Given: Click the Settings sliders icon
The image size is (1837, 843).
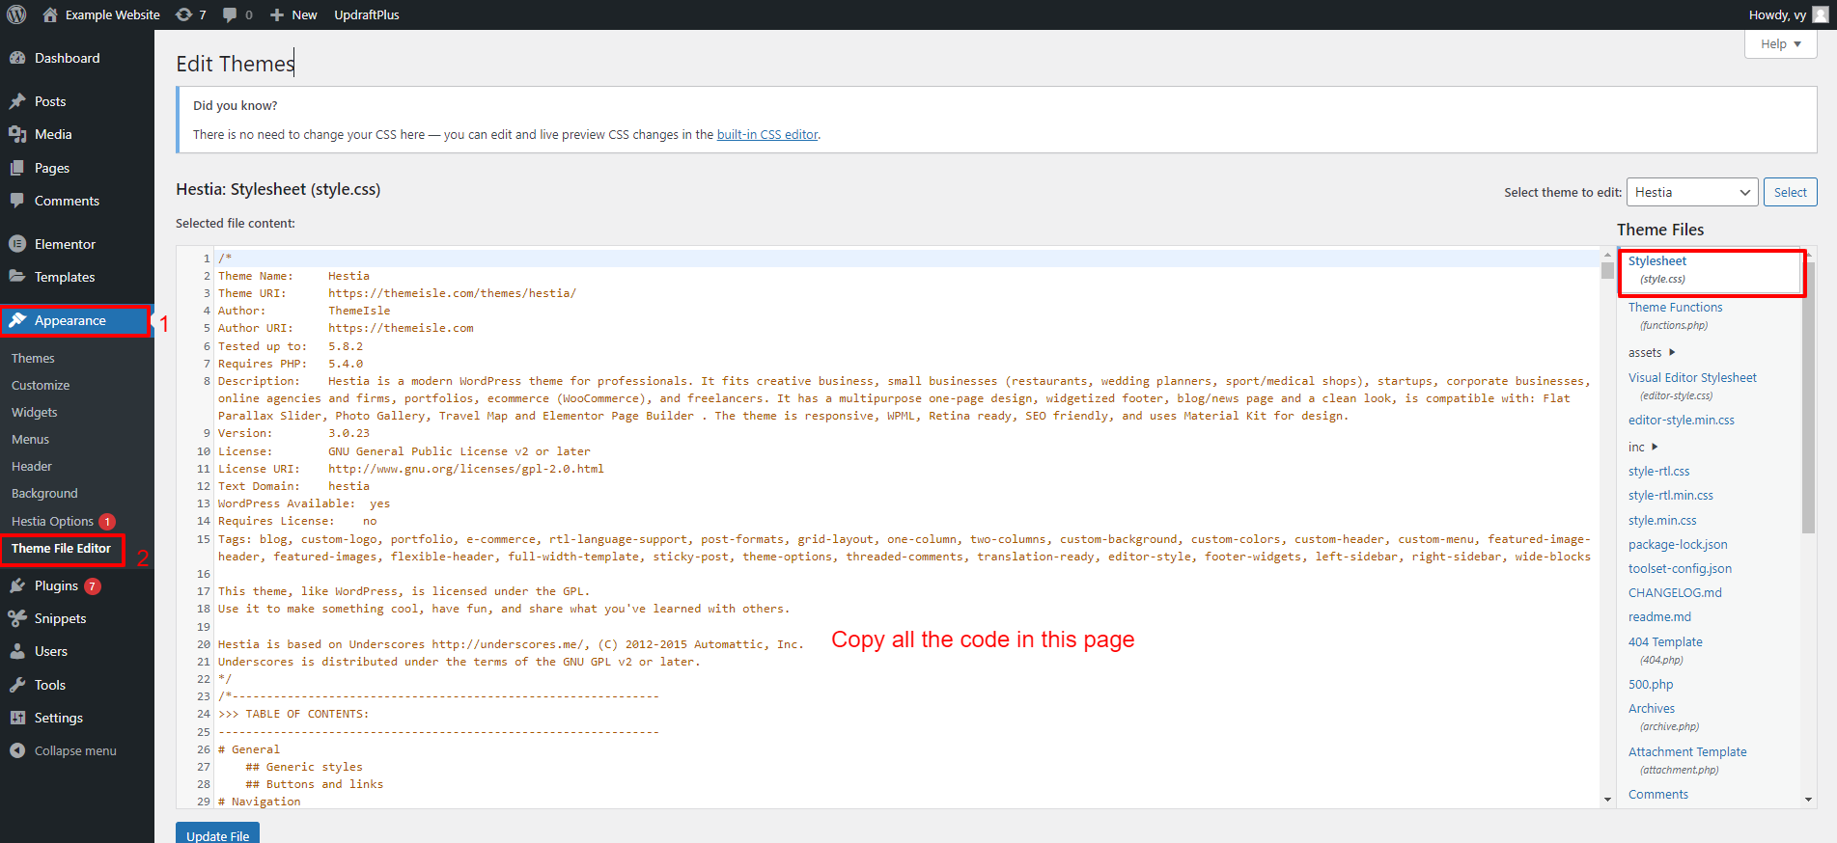Looking at the screenshot, I should 17,718.
